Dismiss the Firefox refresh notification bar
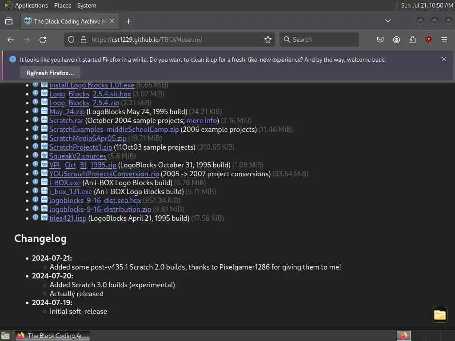This screenshot has width=455, height=341. [x=444, y=59]
